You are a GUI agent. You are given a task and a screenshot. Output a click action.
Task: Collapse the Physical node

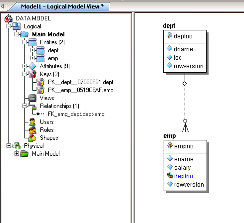click(8, 146)
